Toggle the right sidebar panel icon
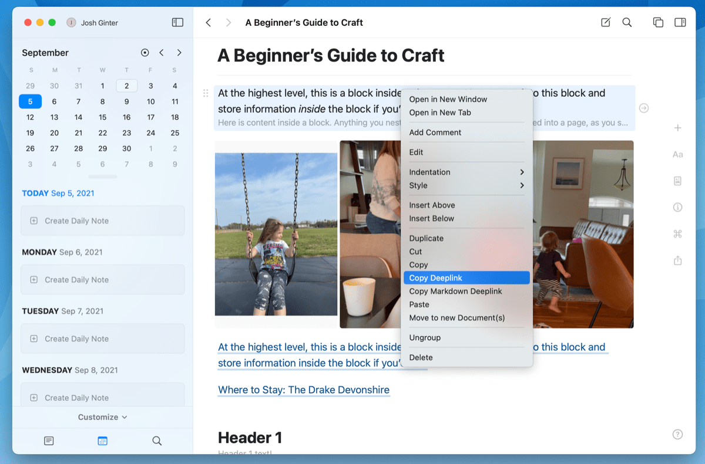The image size is (705, 464). click(680, 22)
